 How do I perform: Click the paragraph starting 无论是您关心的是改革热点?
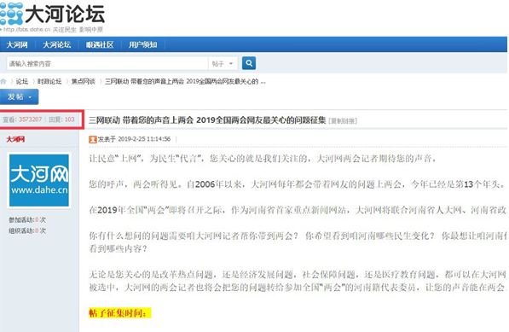298,281
